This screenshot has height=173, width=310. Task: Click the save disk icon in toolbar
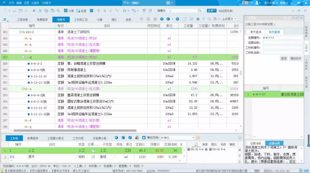point(20,11)
